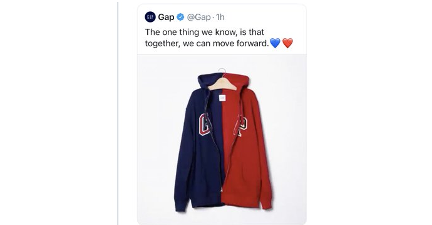Click the blue verified badge
This screenshot has height=225, width=432.
[x=180, y=17]
